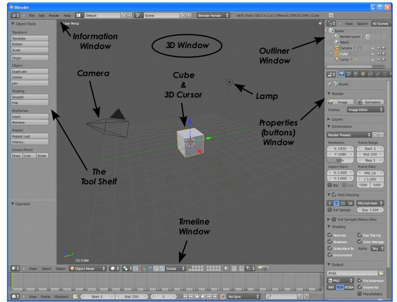Viewport: 397px width, 302px height.
Task: Open the Global orientation dropdown
Action: 175,268
